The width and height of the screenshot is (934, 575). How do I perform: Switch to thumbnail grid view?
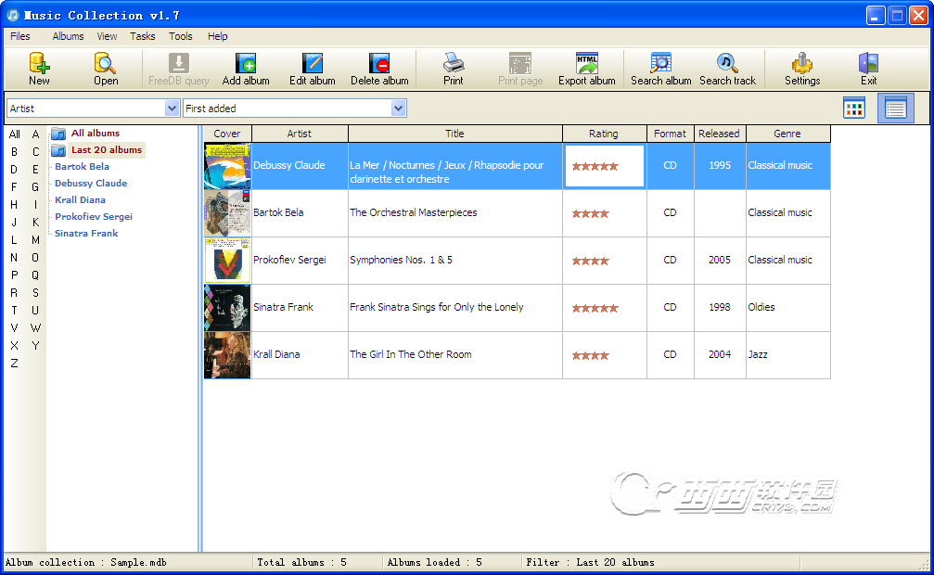tap(854, 109)
